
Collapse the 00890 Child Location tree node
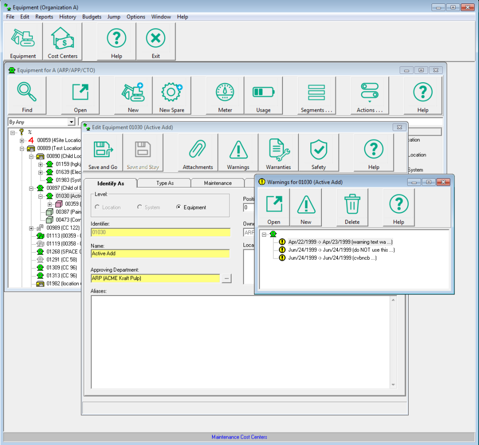[30, 156]
